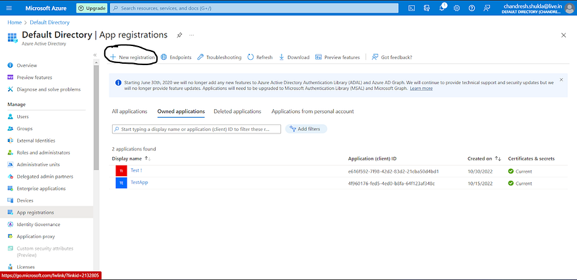This screenshot has height=280, width=577.
Task: Open Troubleshooting in the toolbar
Action: pyautogui.click(x=220, y=57)
